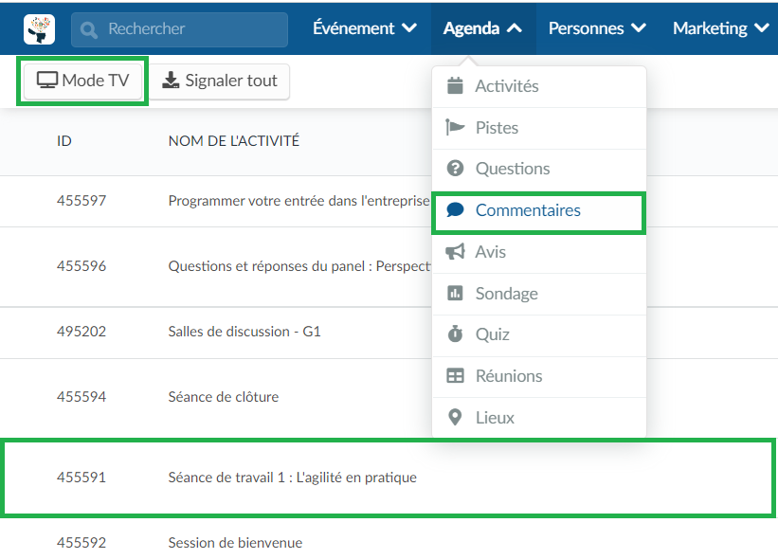Open activity row 455591 Séance de travail
Viewport: 778px width, 559px height.
tap(389, 478)
